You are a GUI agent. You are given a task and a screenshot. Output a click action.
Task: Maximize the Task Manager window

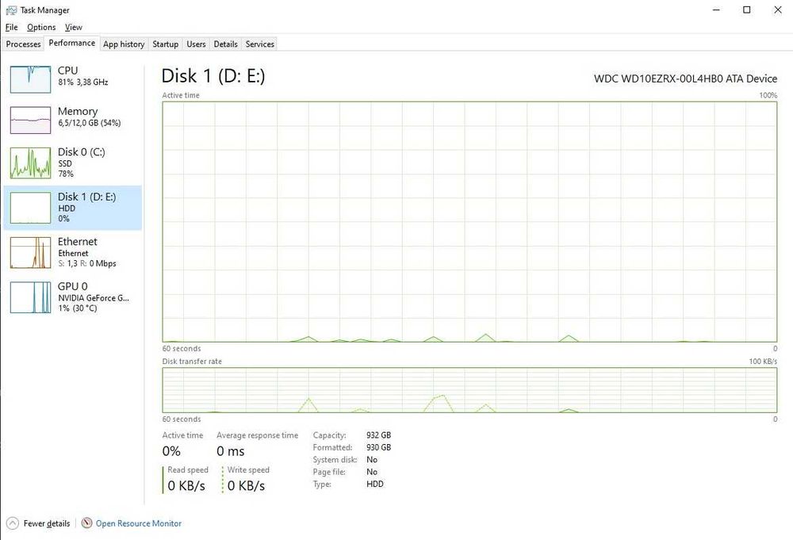[746, 10]
